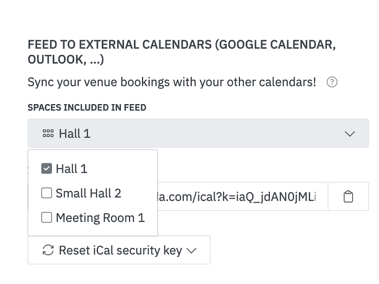Screen dimensions: 379x284
Task: Open the Spaces Included in Feed dropdown
Action: click(x=198, y=133)
